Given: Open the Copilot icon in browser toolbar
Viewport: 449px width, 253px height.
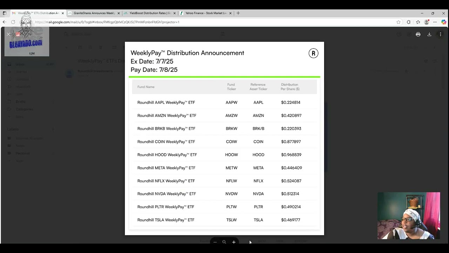Looking at the screenshot, I should click(x=444, y=22).
